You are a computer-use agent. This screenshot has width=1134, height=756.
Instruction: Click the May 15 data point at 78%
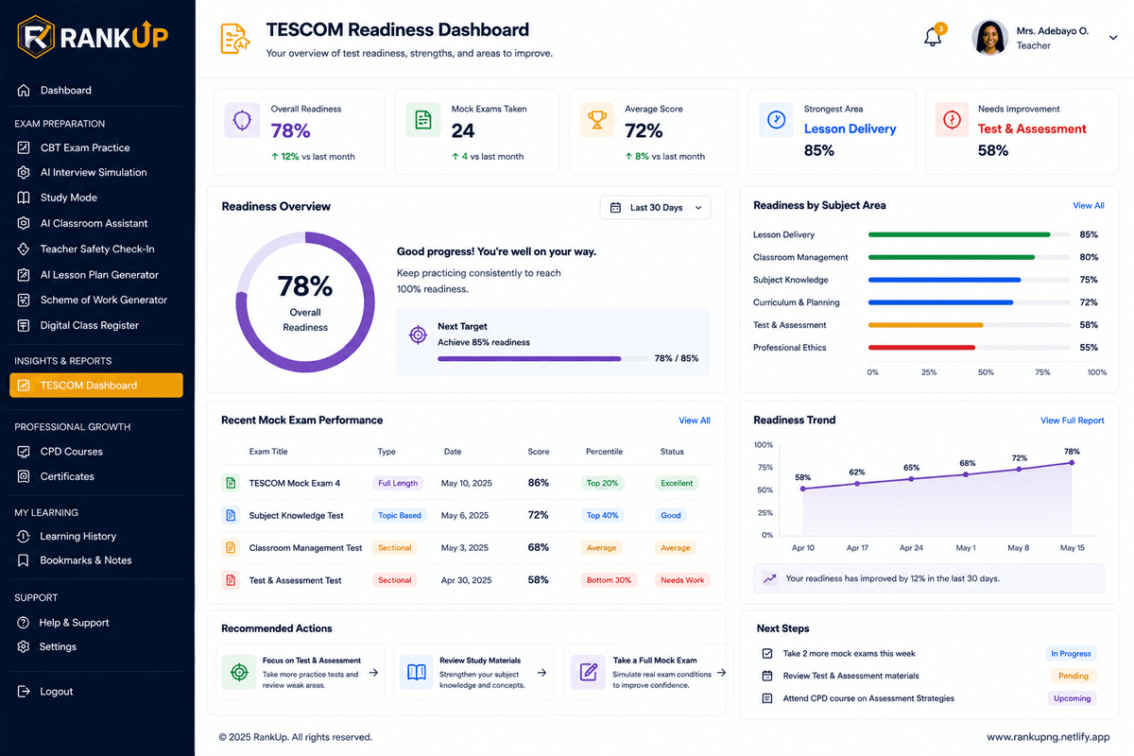tap(1072, 462)
